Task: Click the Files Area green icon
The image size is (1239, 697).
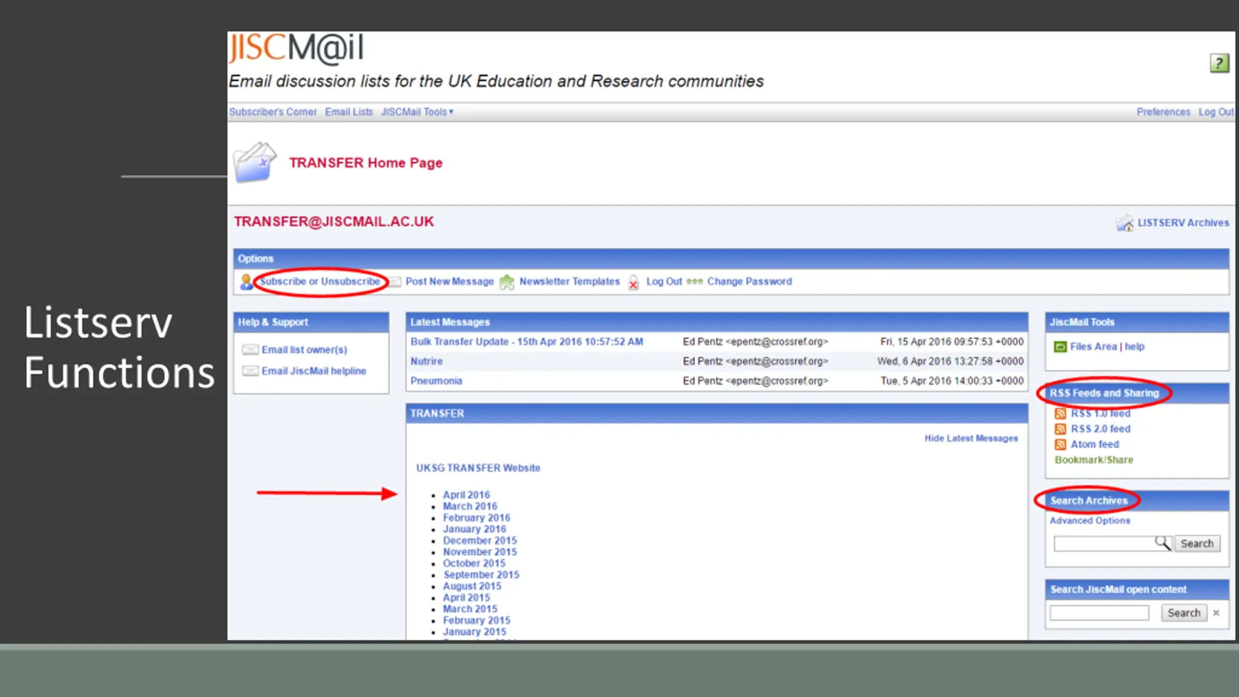Action: (1060, 347)
